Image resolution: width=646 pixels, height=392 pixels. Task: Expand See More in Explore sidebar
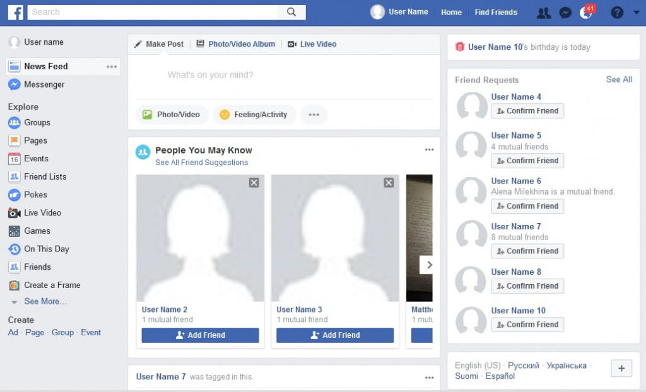[x=45, y=301]
